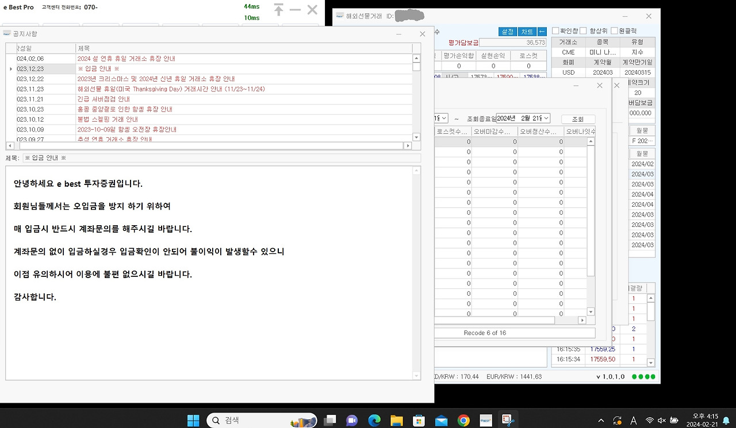Click the 16:15:34 trade tick row
Screen dimensions: 736x428
pyautogui.click(x=600, y=360)
